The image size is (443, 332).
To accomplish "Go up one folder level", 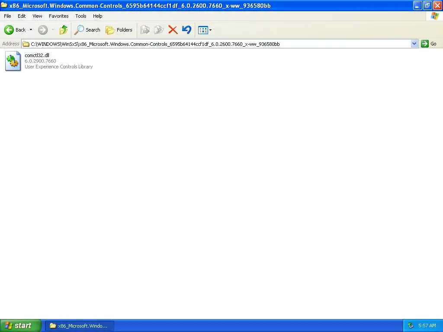I will [x=64, y=30].
